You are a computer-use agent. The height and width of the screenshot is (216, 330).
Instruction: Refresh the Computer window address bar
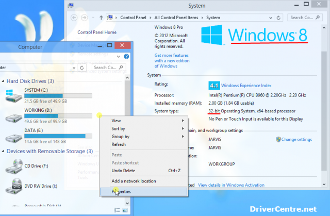82,68
